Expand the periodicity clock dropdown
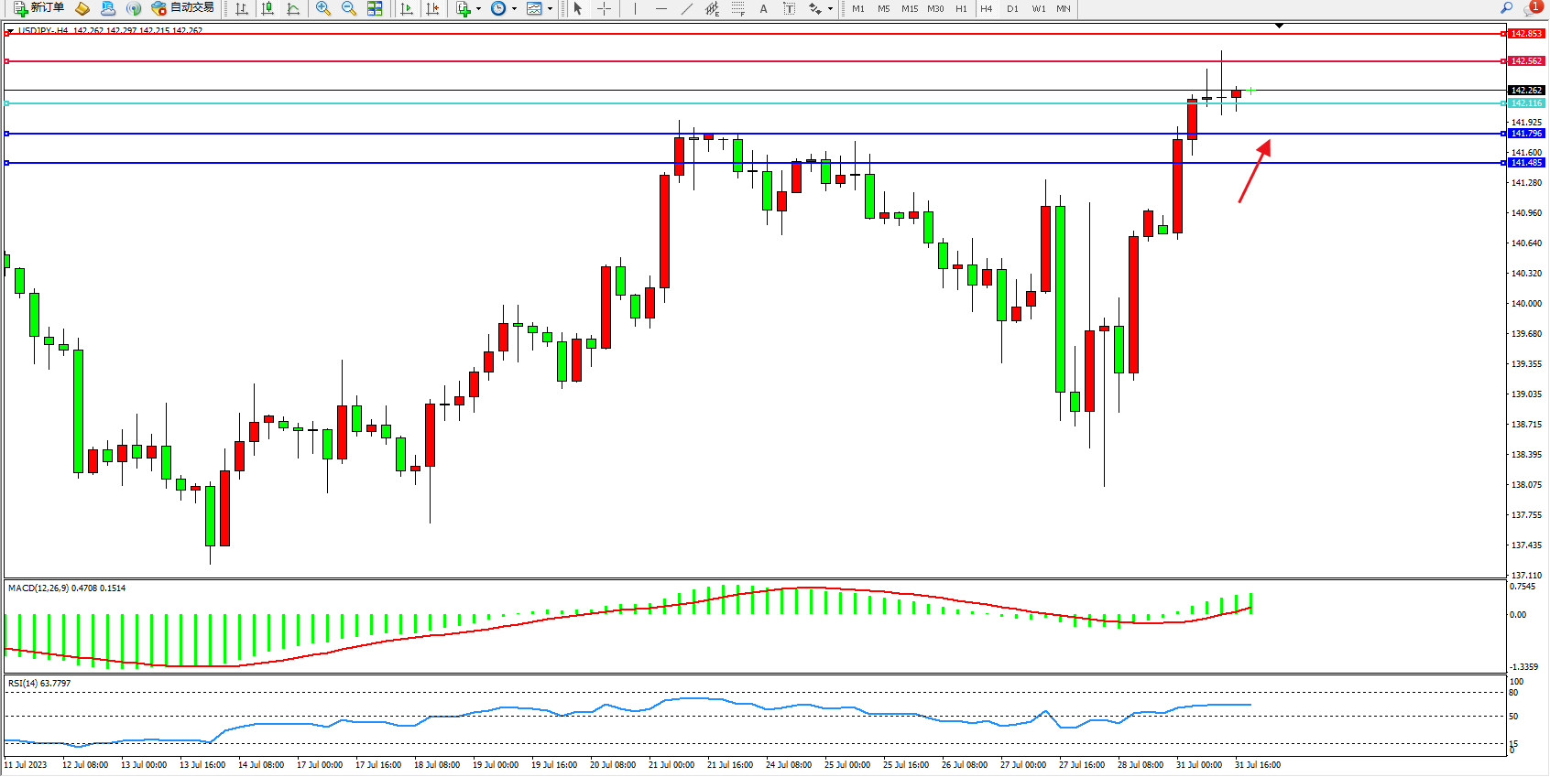Viewport: 1550px width, 777px height. 514,8
